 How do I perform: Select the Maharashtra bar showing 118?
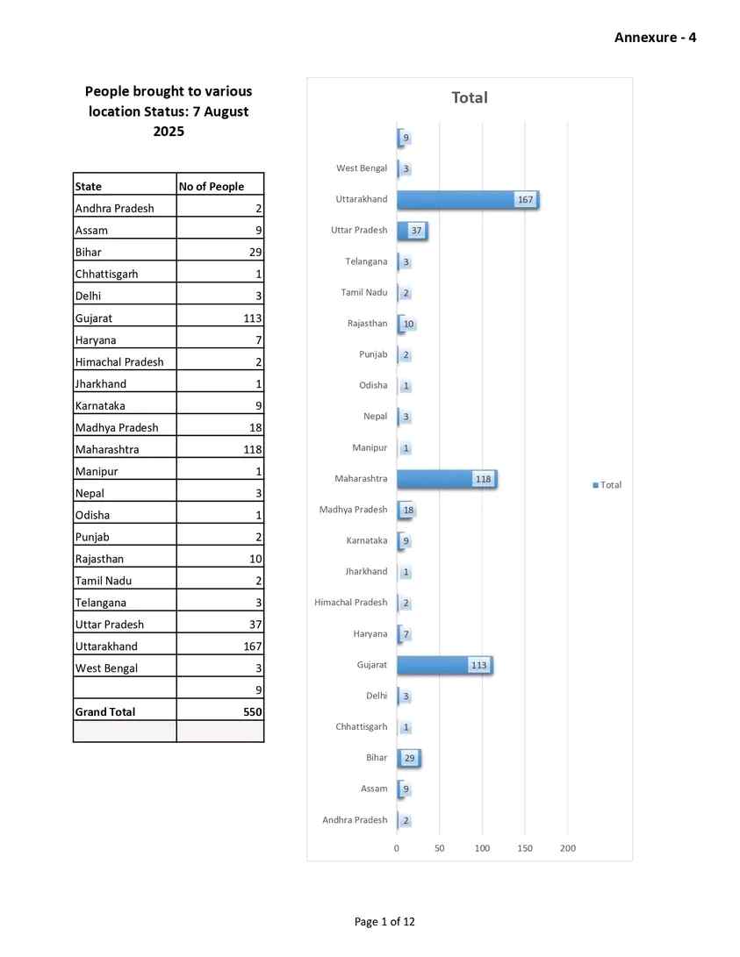[x=446, y=479]
